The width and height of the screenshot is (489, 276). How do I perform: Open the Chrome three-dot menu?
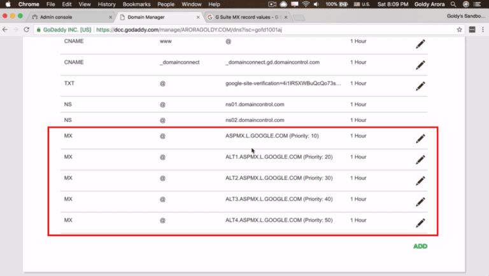pyautogui.click(x=483, y=30)
